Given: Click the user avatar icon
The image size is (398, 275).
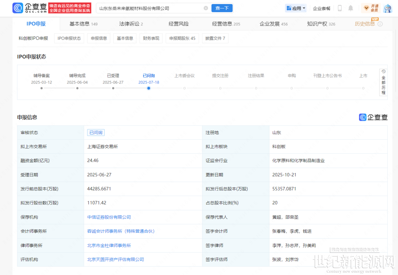Looking at the screenshot, I should click(387, 8).
